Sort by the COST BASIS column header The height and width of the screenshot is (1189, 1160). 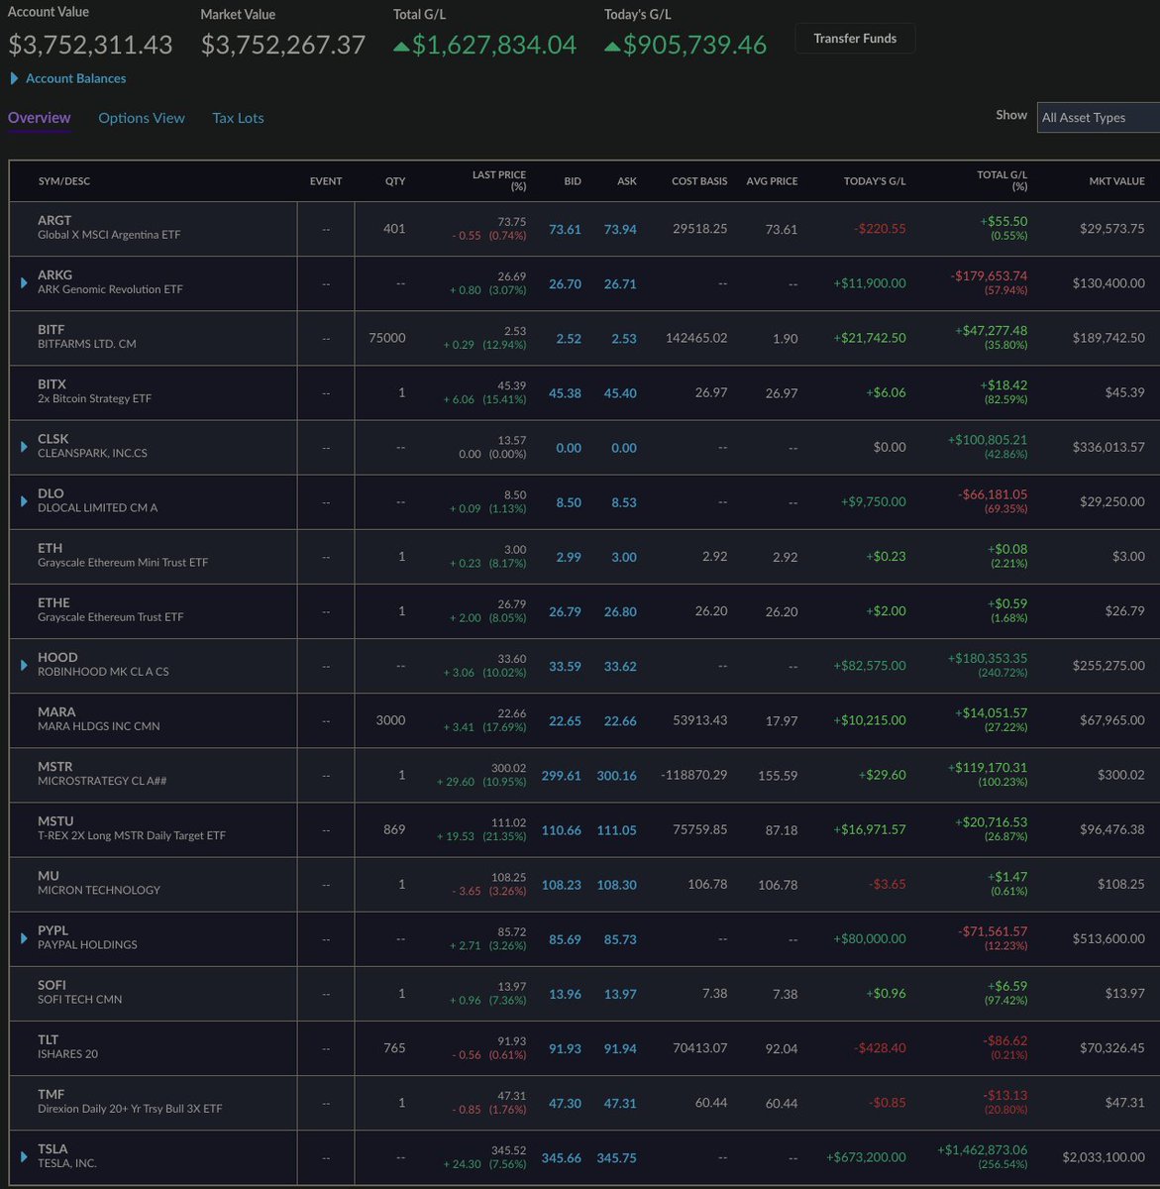(x=699, y=181)
